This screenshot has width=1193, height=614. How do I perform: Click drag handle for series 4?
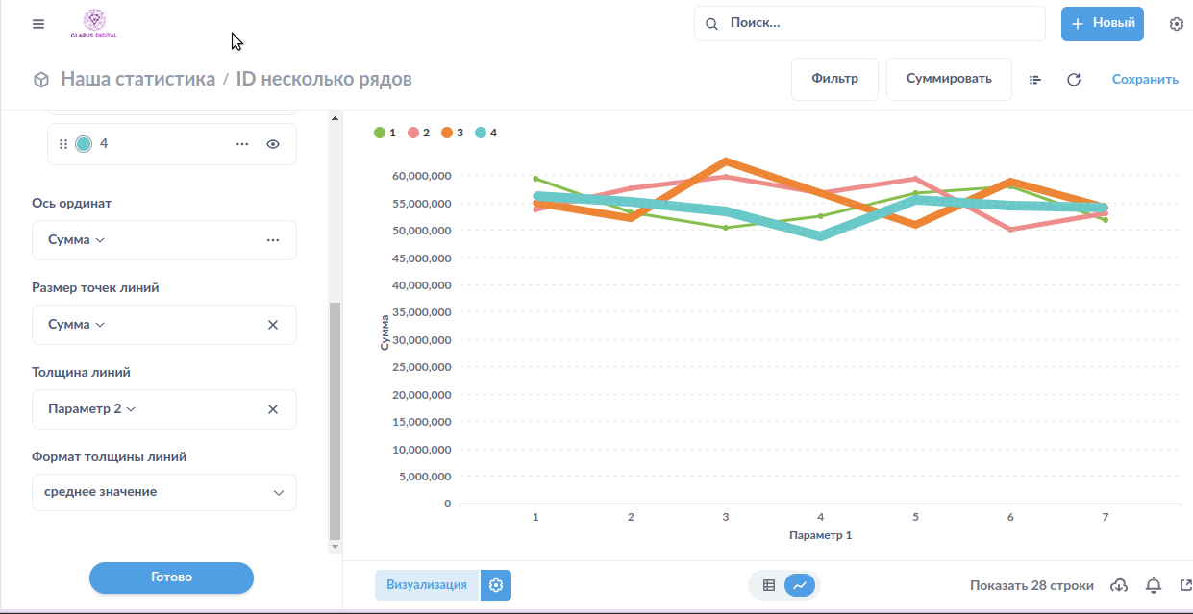[x=63, y=144]
